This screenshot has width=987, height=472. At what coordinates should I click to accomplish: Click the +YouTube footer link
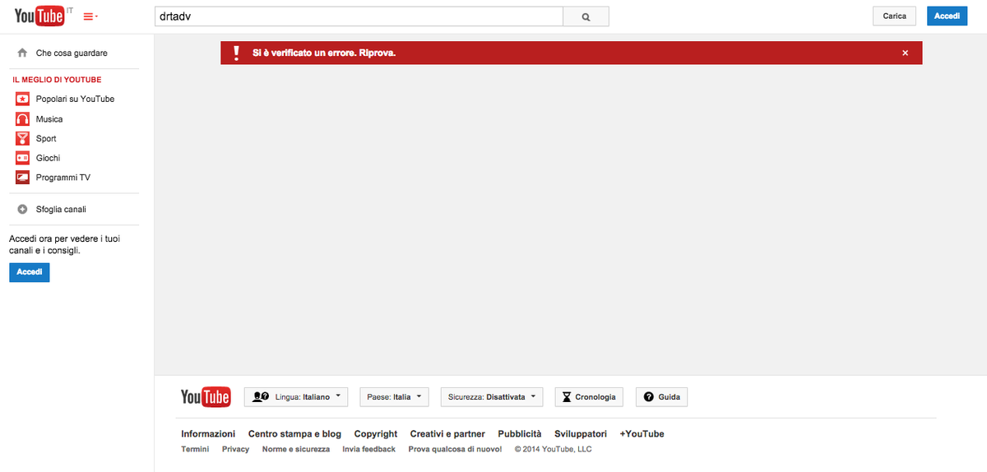pyautogui.click(x=642, y=433)
